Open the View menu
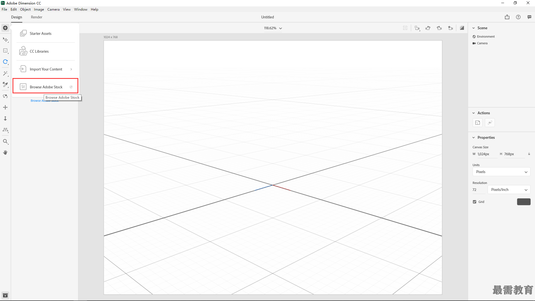Image resolution: width=535 pixels, height=301 pixels. point(67,9)
